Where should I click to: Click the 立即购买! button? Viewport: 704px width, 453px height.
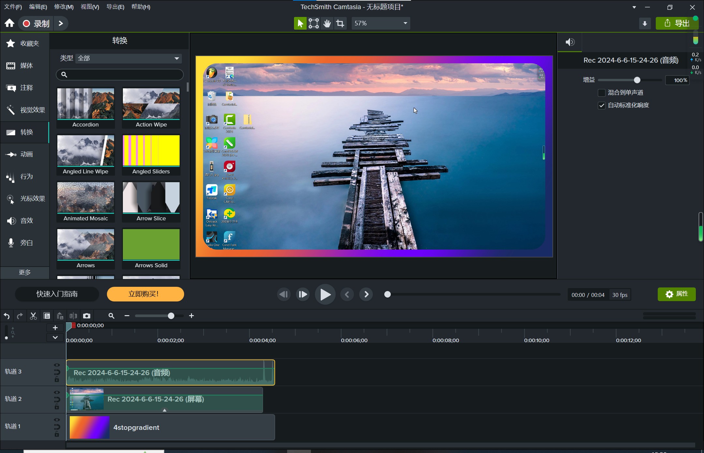click(145, 294)
